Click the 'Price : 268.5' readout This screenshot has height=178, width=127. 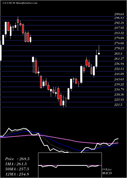pos(17,159)
